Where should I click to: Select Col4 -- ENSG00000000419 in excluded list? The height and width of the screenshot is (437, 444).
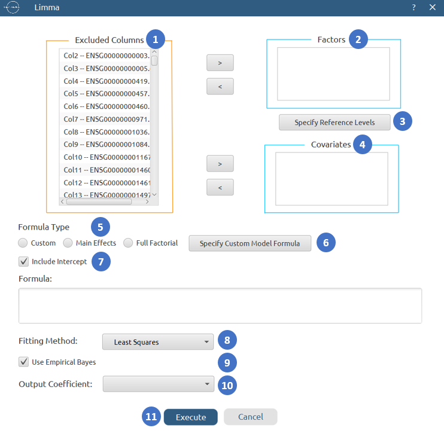(x=105, y=81)
